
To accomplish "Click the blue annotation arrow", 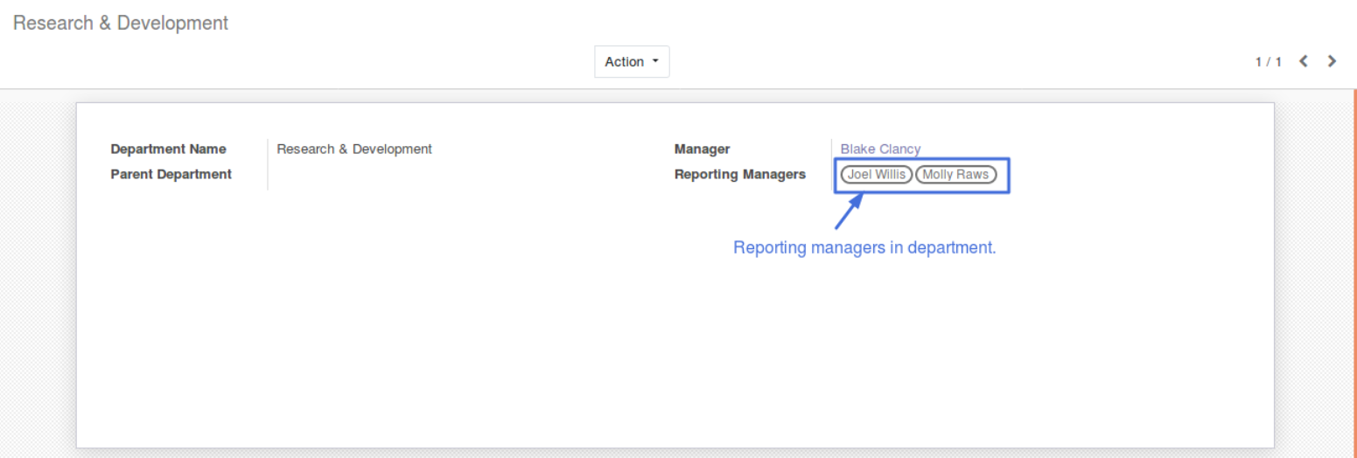I will [849, 212].
